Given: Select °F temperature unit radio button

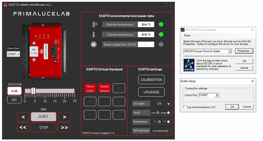Looking at the screenshot, I should point(168,122).
